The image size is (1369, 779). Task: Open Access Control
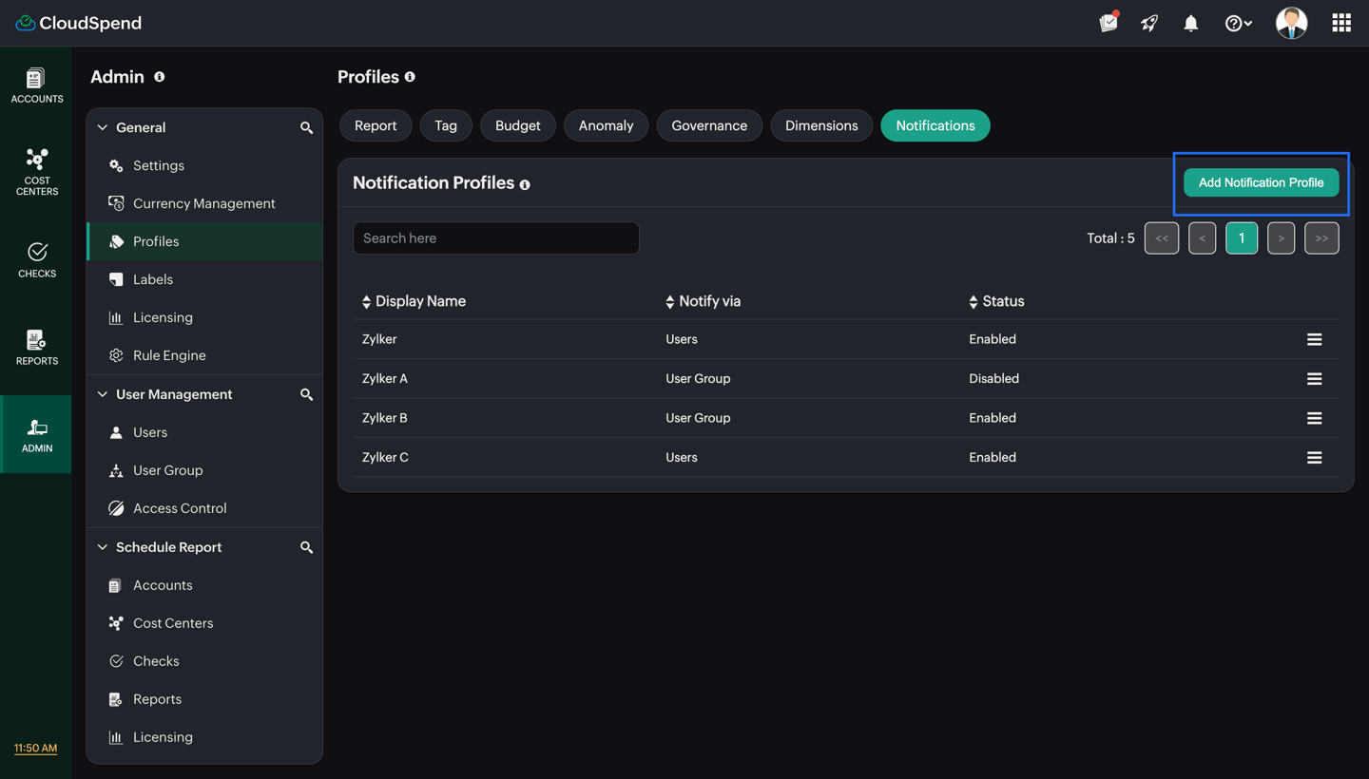click(205, 508)
